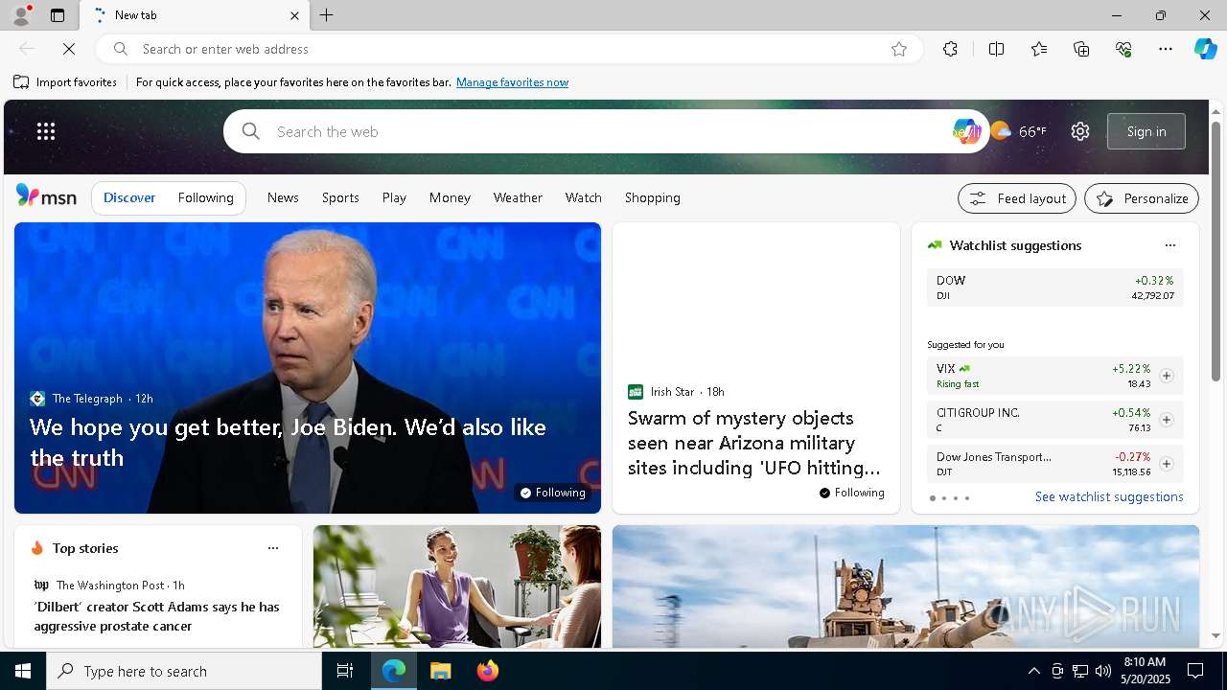Open the Arizona mystery objects story
Screen dimensions: 1227x690
pyautogui.click(x=754, y=443)
